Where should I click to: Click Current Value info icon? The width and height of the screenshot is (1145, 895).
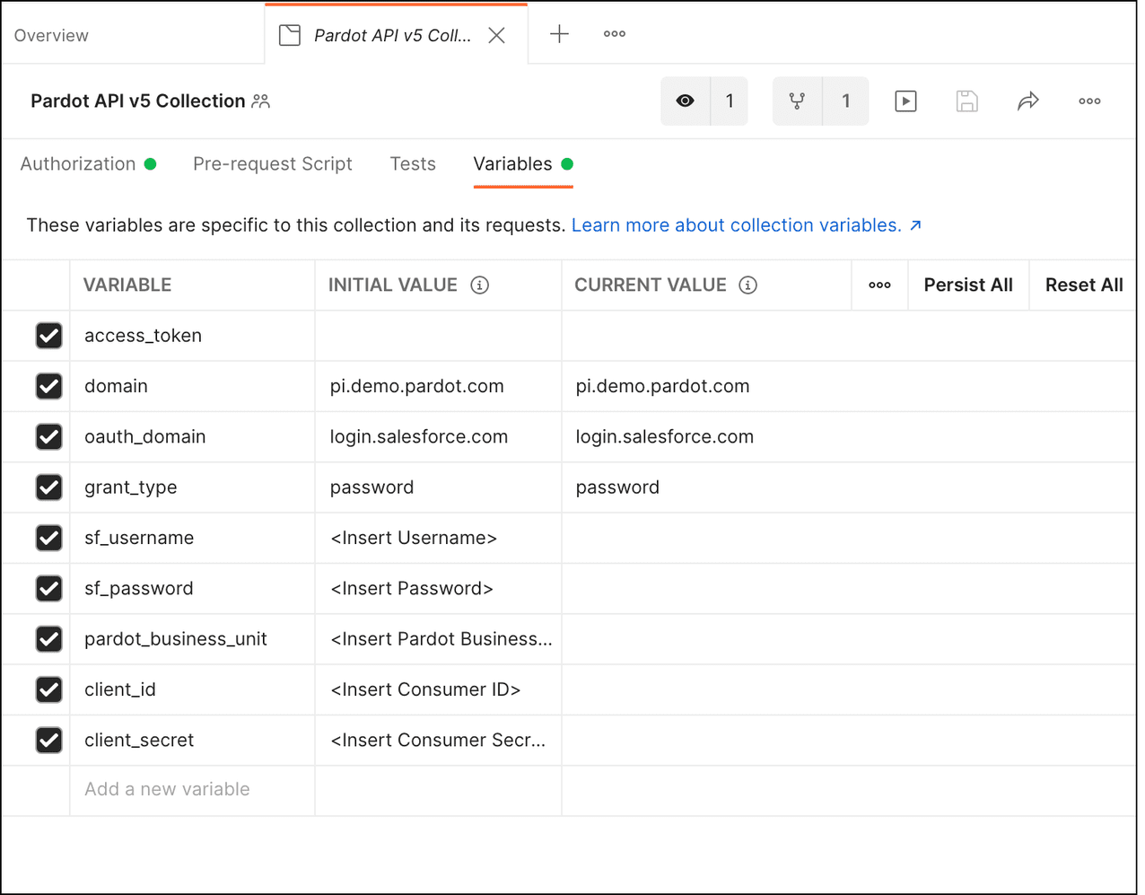[x=747, y=285]
